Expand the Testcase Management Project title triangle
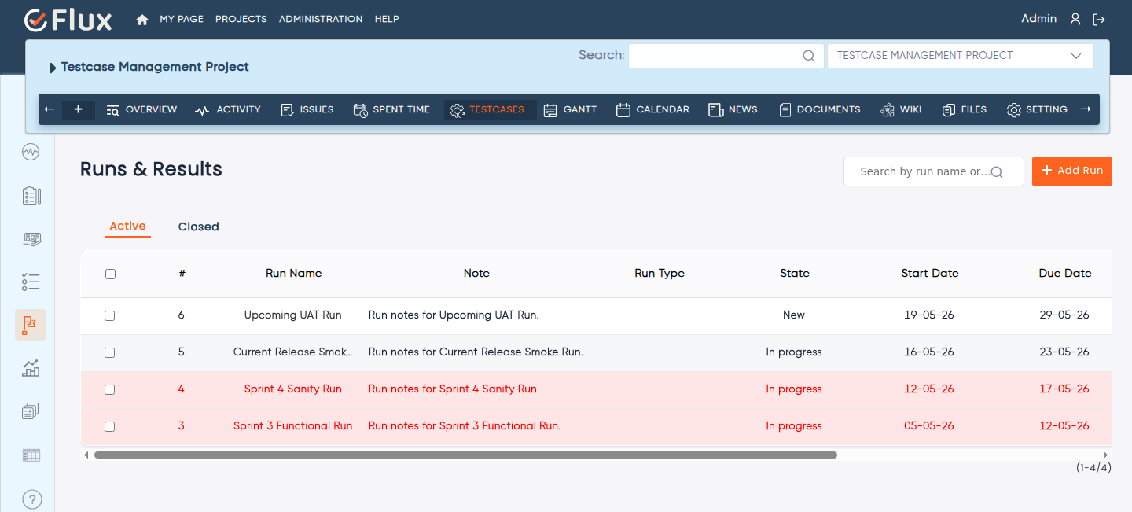Image resolution: width=1132 pixels, height=512 pixels. click(x=53, y=68)
